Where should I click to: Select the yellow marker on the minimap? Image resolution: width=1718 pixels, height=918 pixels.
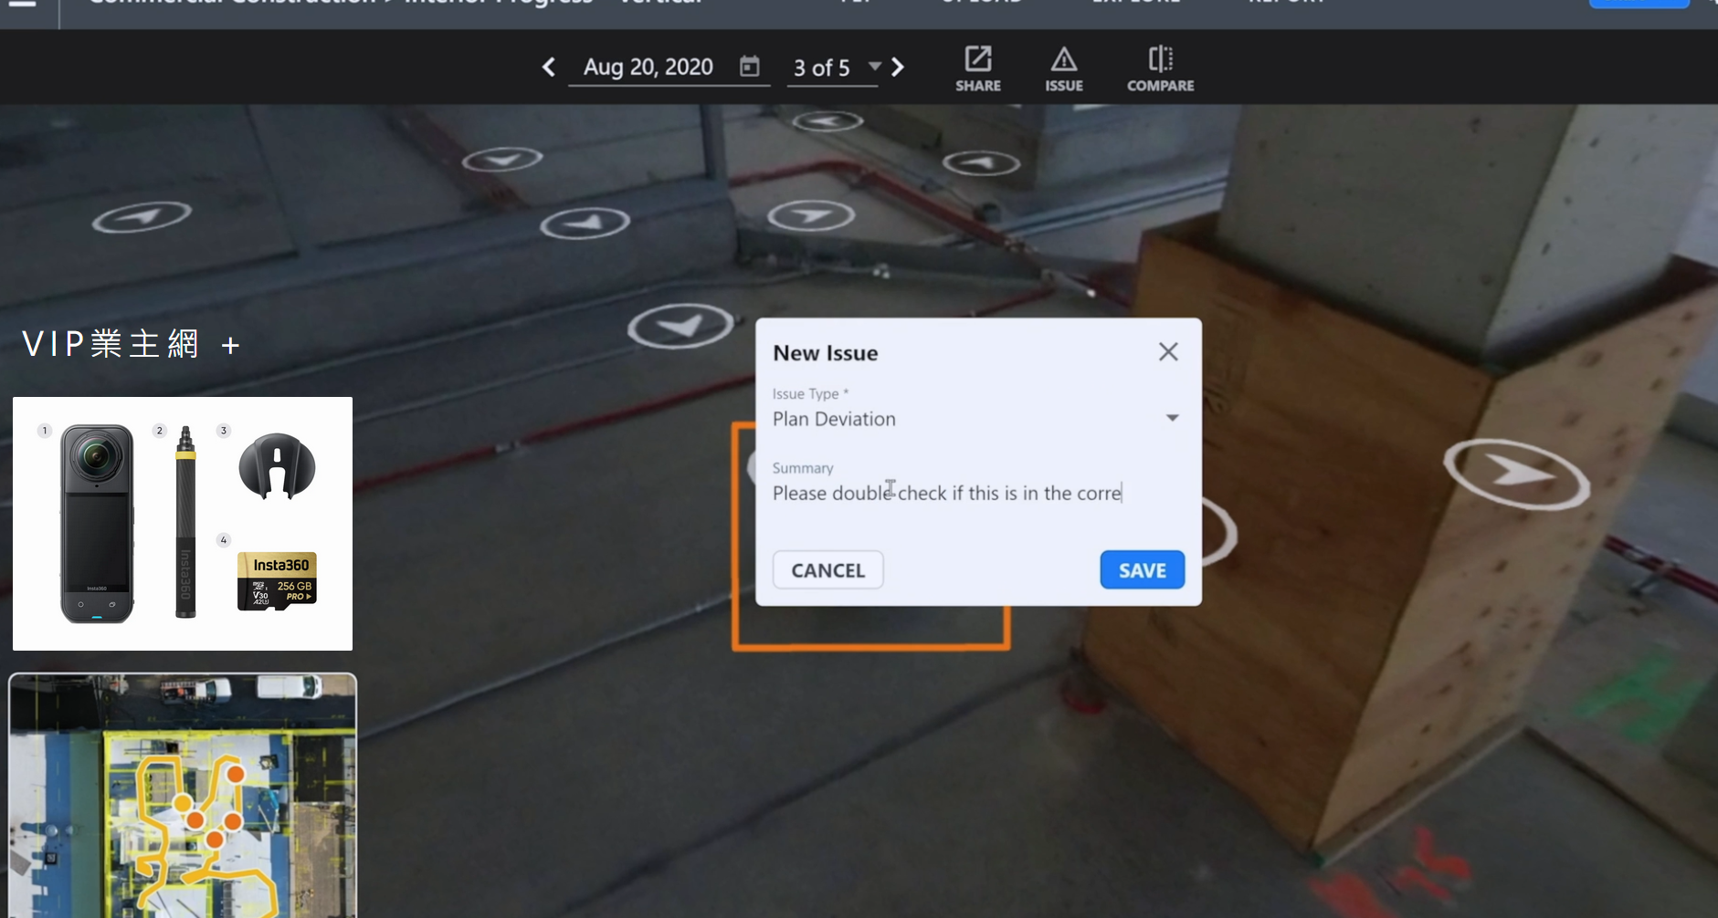coord(182,803)
